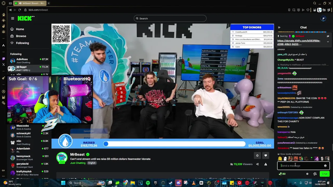The width and height of the screenshot is (333, 187).
Task: Click the user profile avatar top right
Action: (x=323, y=18)
